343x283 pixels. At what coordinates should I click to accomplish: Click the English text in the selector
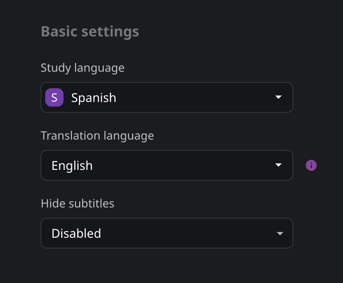(72, 166)
